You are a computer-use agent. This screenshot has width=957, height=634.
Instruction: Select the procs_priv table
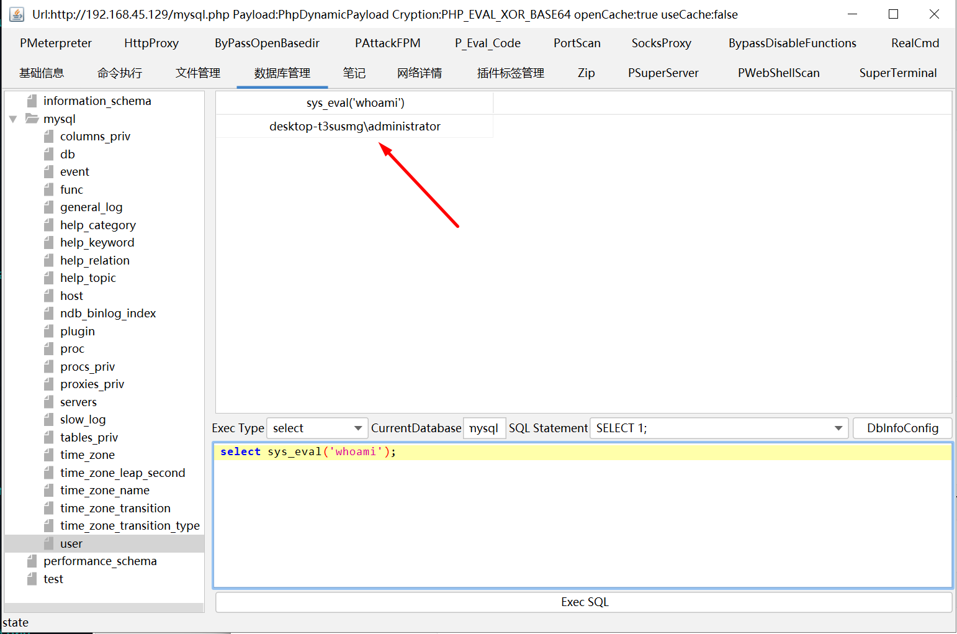point(88,366)
